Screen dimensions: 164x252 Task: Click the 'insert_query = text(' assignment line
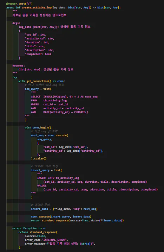(x=46, y=170)
